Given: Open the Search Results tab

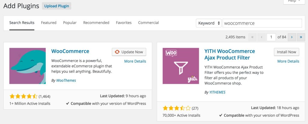Looking at the screenshot, I should [x=22, y=23].
